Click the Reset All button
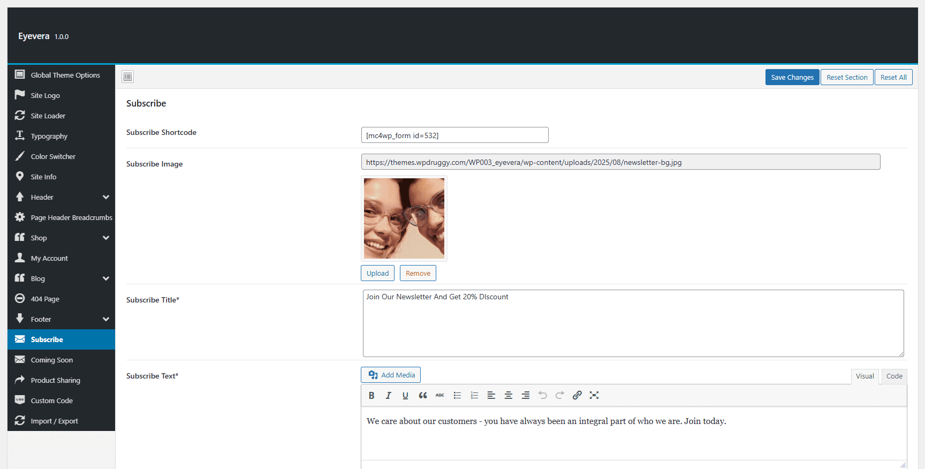The width and height of the screenshot is (925, 469). click(x=893, y=77)
